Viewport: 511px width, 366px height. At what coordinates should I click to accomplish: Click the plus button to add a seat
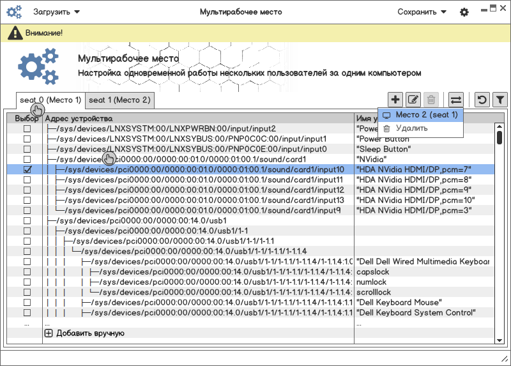(395, 100)
